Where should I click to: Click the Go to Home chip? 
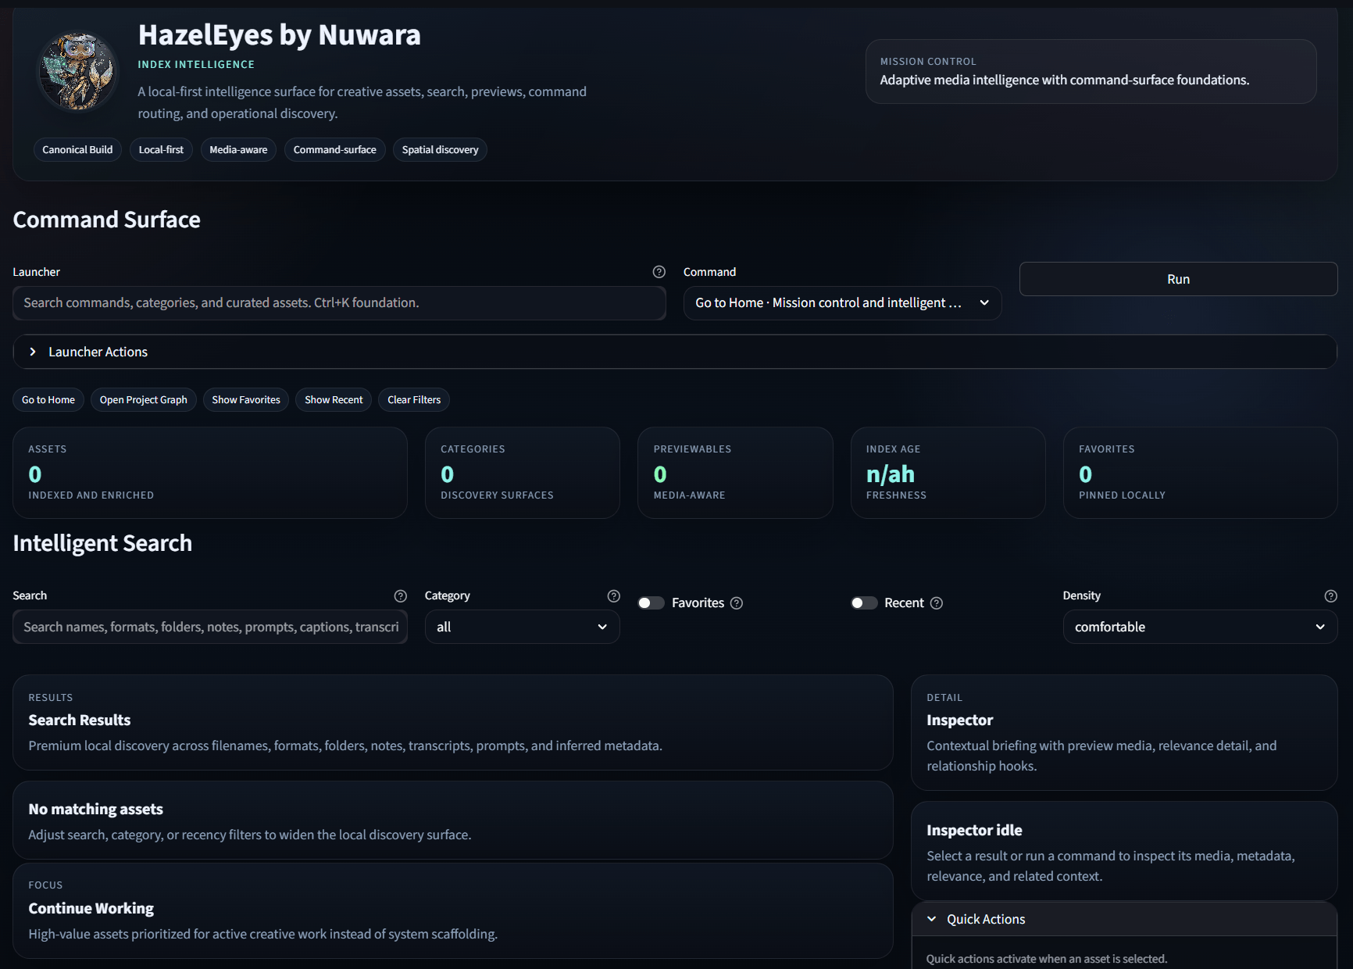click(x=48, y=400)
